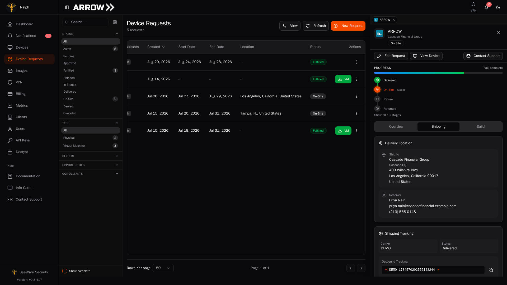The width and height of the screenshot is (507, 285).
Task: Click the progress bar at 70% complete
Action: coord(438,73)
